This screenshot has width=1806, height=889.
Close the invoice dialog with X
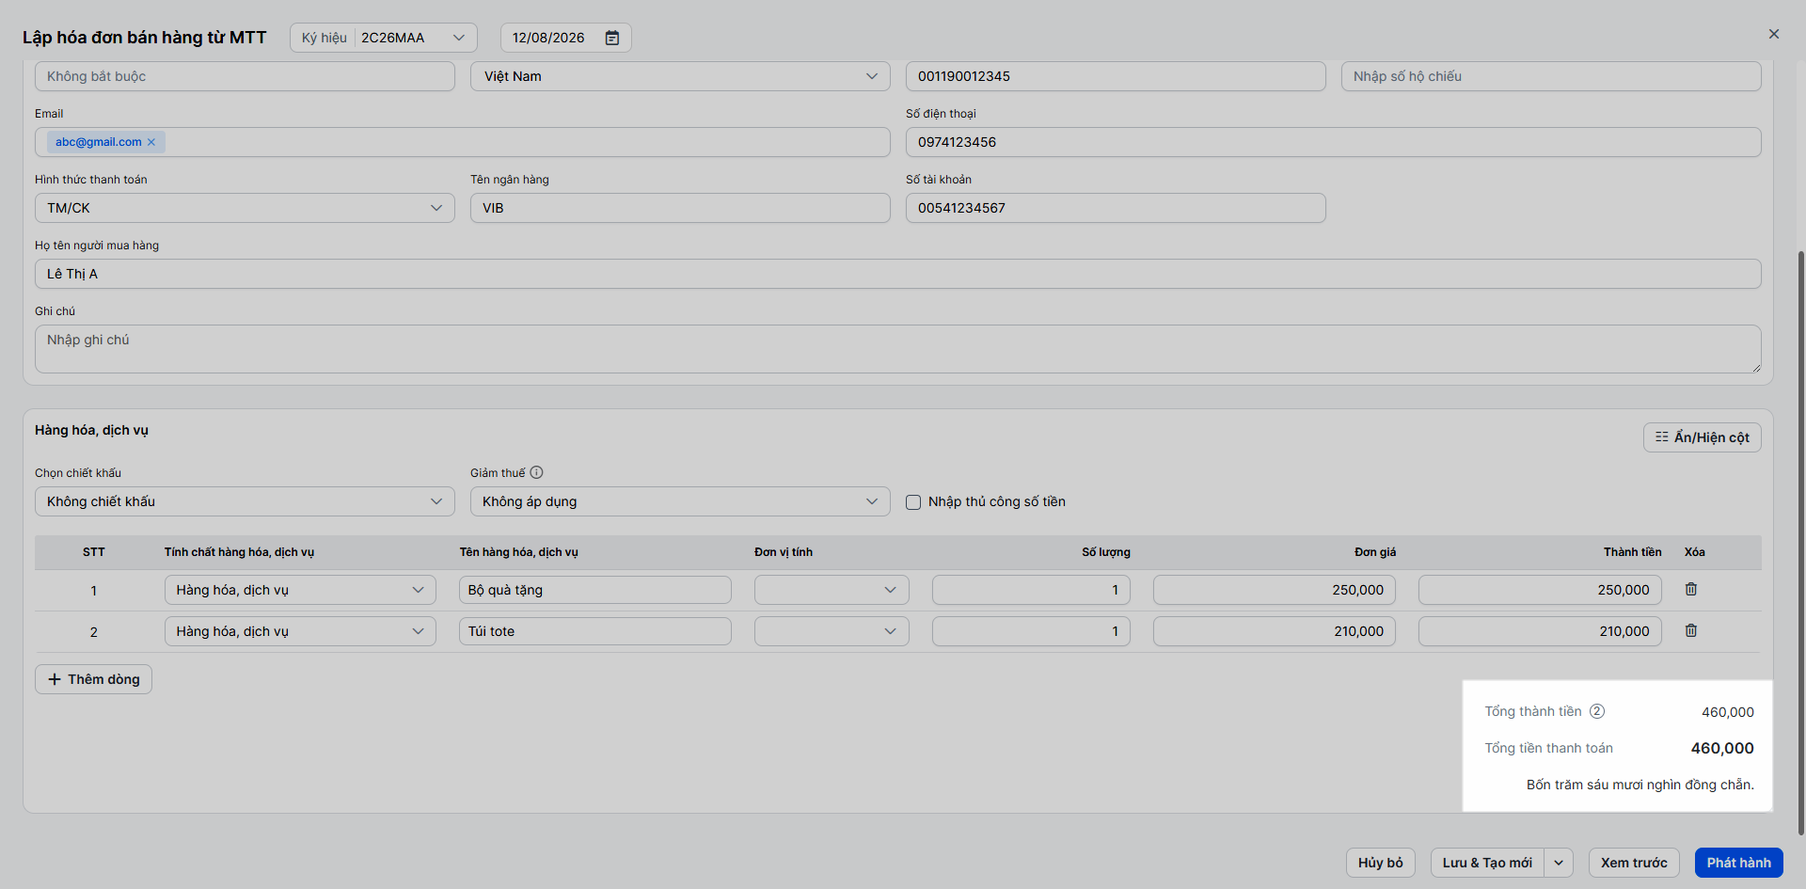point(1774,34)
